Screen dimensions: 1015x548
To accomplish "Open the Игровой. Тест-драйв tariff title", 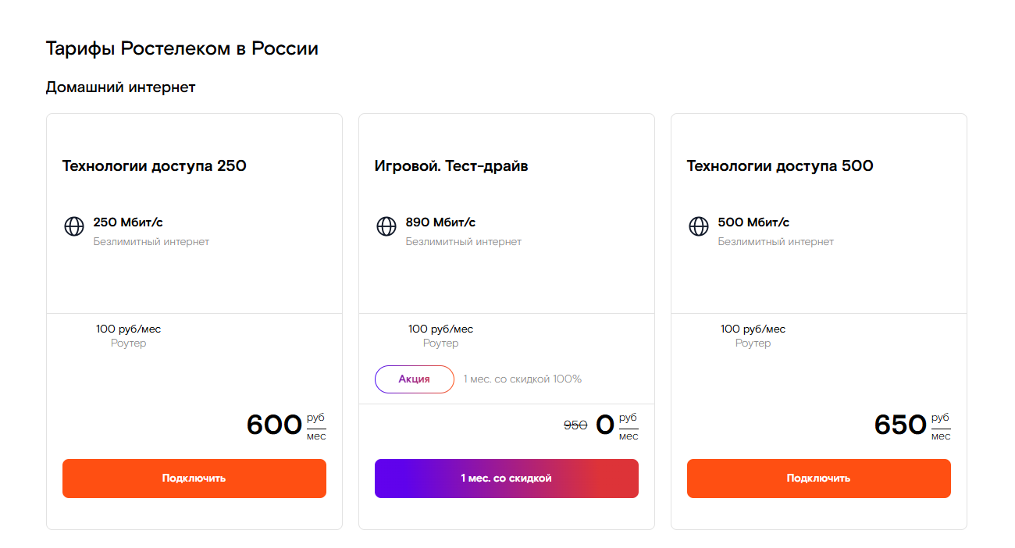I will [x=451, y=166].
